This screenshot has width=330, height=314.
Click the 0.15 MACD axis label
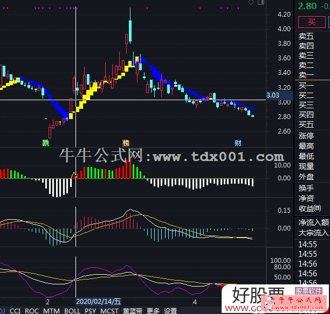284,211
